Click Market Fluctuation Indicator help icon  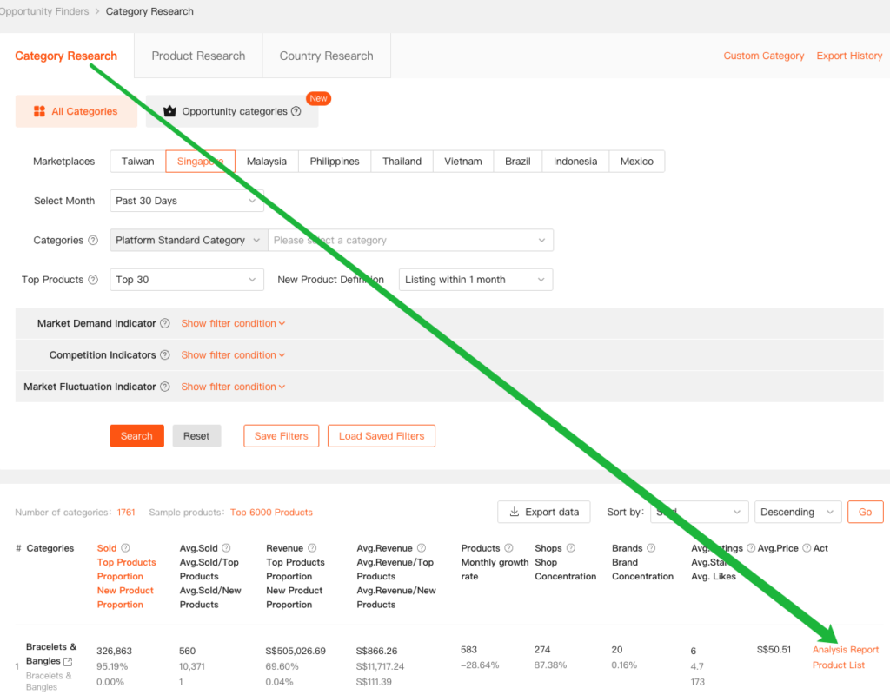coord(165,387)
